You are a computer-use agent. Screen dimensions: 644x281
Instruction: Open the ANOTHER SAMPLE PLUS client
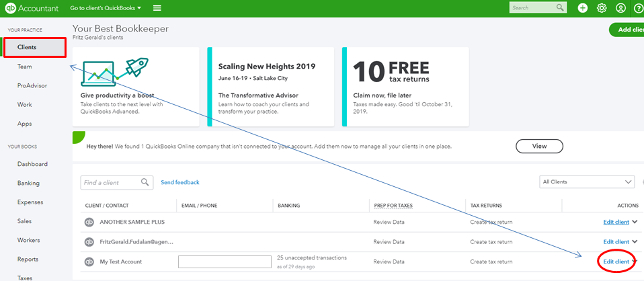pos(132,222)
